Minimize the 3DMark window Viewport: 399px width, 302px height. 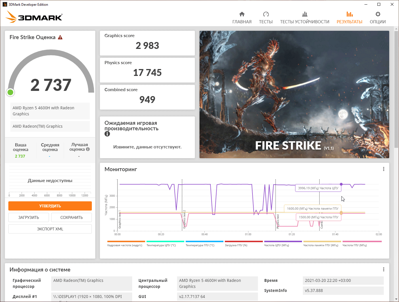click(366, 4)
